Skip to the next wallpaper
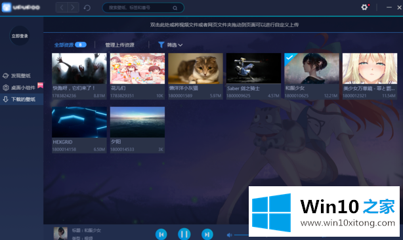The image size is (403, 240). click(x=207, y=234)
